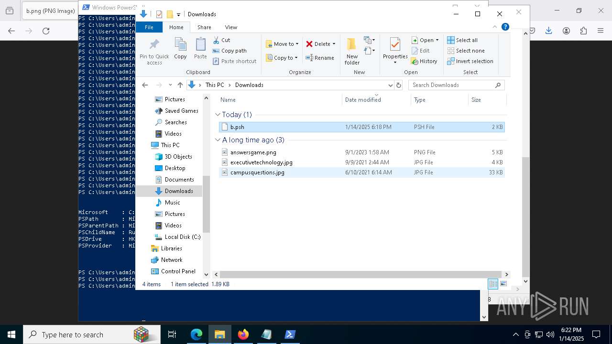Select answersgame.png file

coord(362,152)
